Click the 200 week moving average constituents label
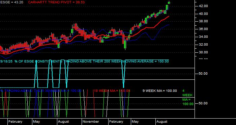Screen dimensions: 236x125 [84, 61]
